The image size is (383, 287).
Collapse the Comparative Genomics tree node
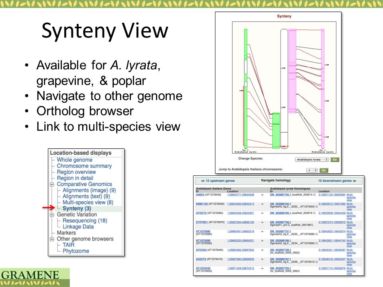tap(52, 185)
